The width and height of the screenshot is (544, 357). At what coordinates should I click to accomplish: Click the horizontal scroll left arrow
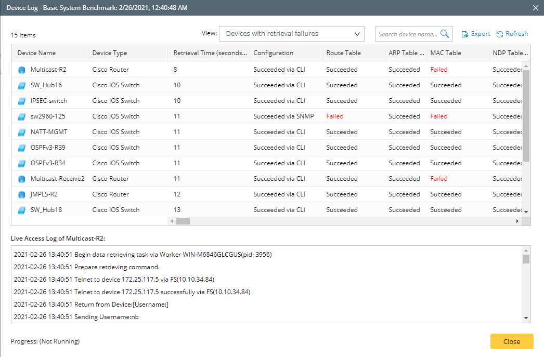[172, 221]
